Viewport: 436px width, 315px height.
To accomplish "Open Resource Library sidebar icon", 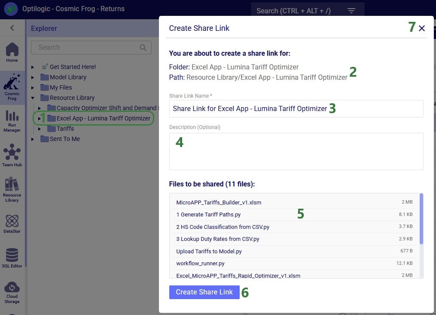I will 12,190.
